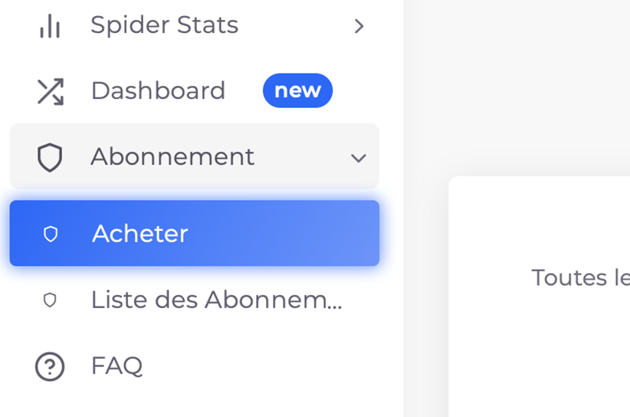
Task: Choose the Acheter submenu item
Action: click(140, 234)
